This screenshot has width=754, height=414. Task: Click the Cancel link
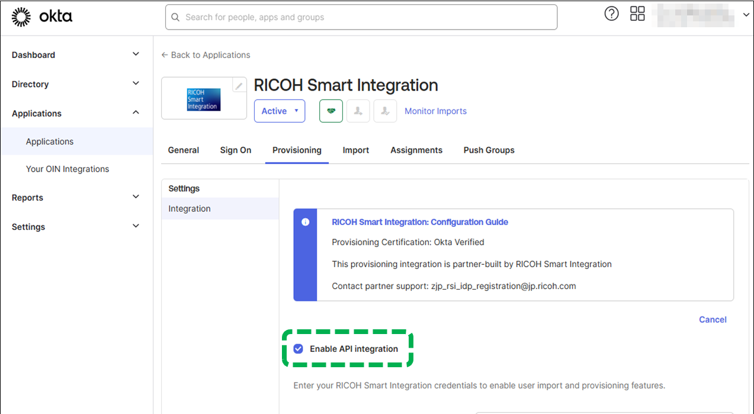713,320
